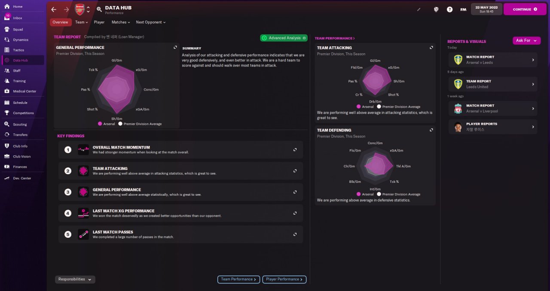Open the Staff sidebar icon
The image size is (550, 291).
pos(7,71)
